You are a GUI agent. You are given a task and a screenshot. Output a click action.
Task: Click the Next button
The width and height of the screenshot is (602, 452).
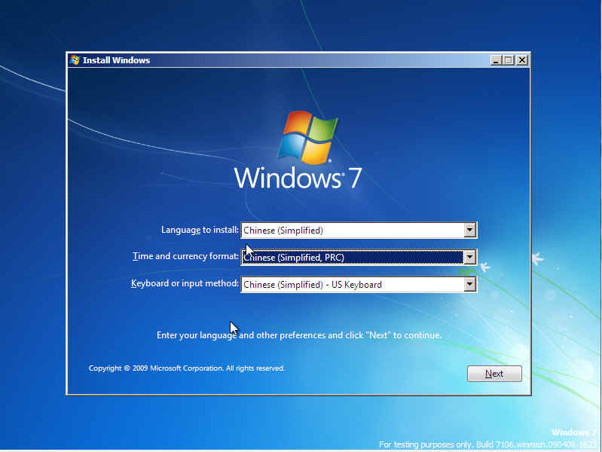pos(494,373)
